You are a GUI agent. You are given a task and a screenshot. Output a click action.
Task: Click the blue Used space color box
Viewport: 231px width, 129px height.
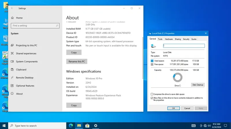point(152,61)
